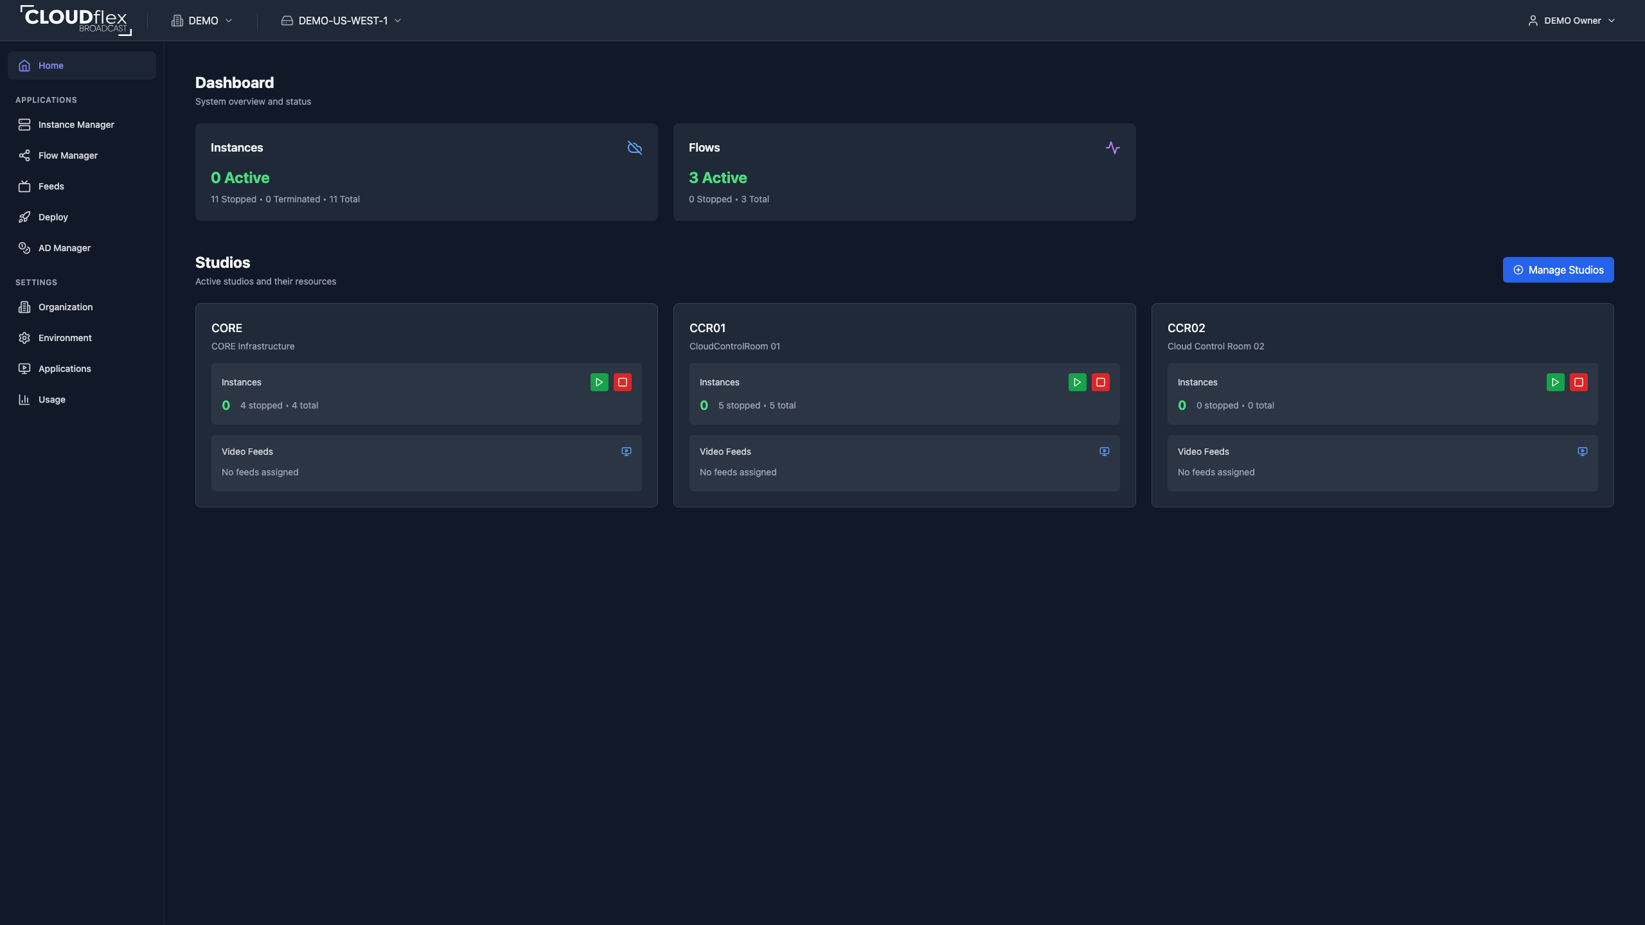Viewport: 1645px width, 925px height.
Task: Click the CCR02 Video Feeds monitor icon
Action: tap(1583, 452)
